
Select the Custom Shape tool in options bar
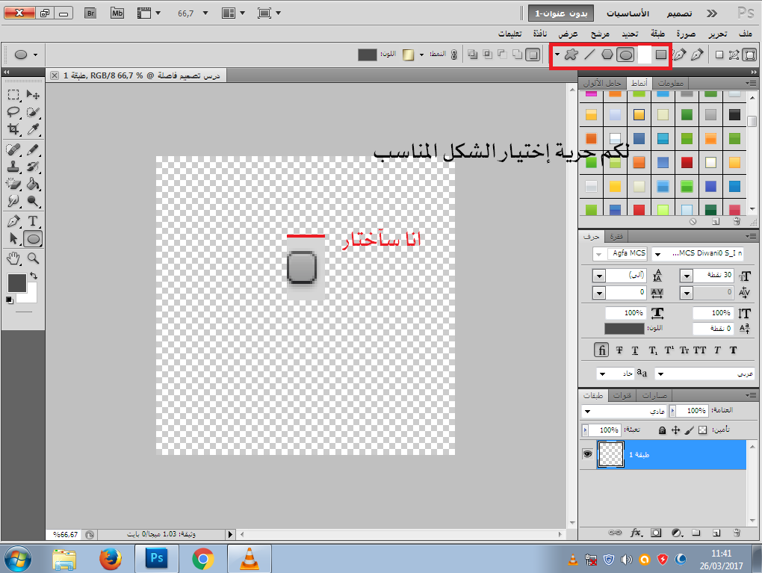570,55
